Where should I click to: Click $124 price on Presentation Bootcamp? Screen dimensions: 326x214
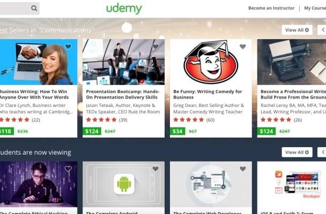[92, 131]
